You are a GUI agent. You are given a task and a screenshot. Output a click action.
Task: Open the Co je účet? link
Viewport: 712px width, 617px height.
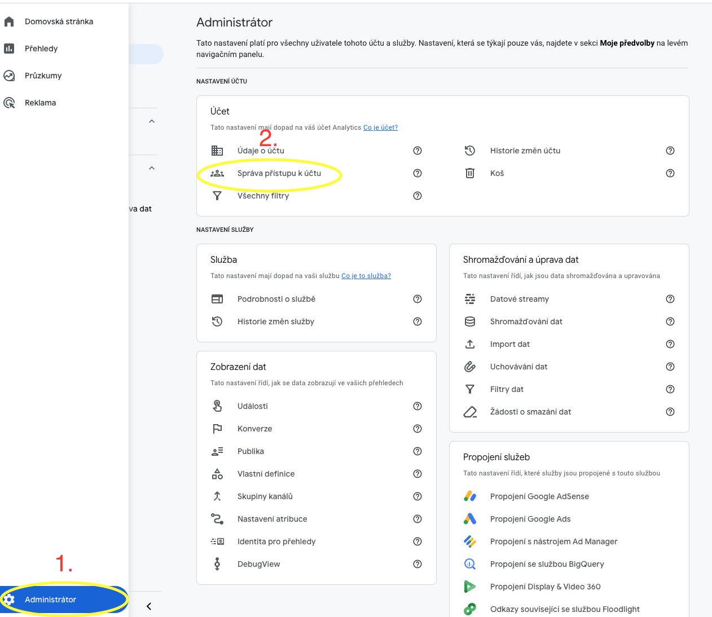click(380, 127)
